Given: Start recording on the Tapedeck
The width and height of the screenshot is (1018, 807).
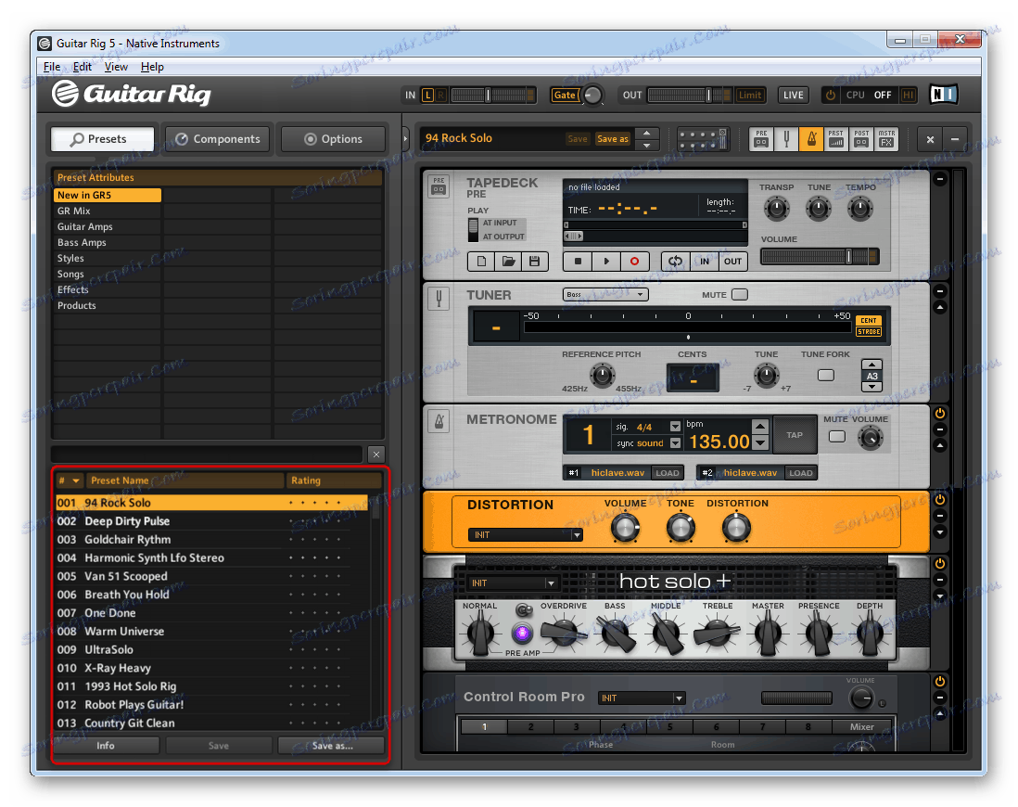Looking at the screenshot, I should [634, 262].
